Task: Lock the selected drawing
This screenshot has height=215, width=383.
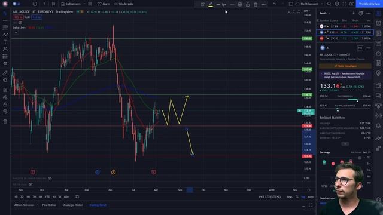Action: point(248,4)
